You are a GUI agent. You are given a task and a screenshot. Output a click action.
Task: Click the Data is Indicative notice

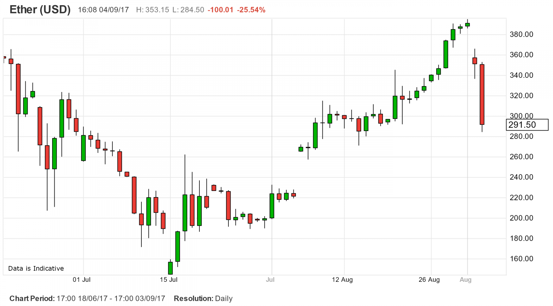tap(36, 268)
